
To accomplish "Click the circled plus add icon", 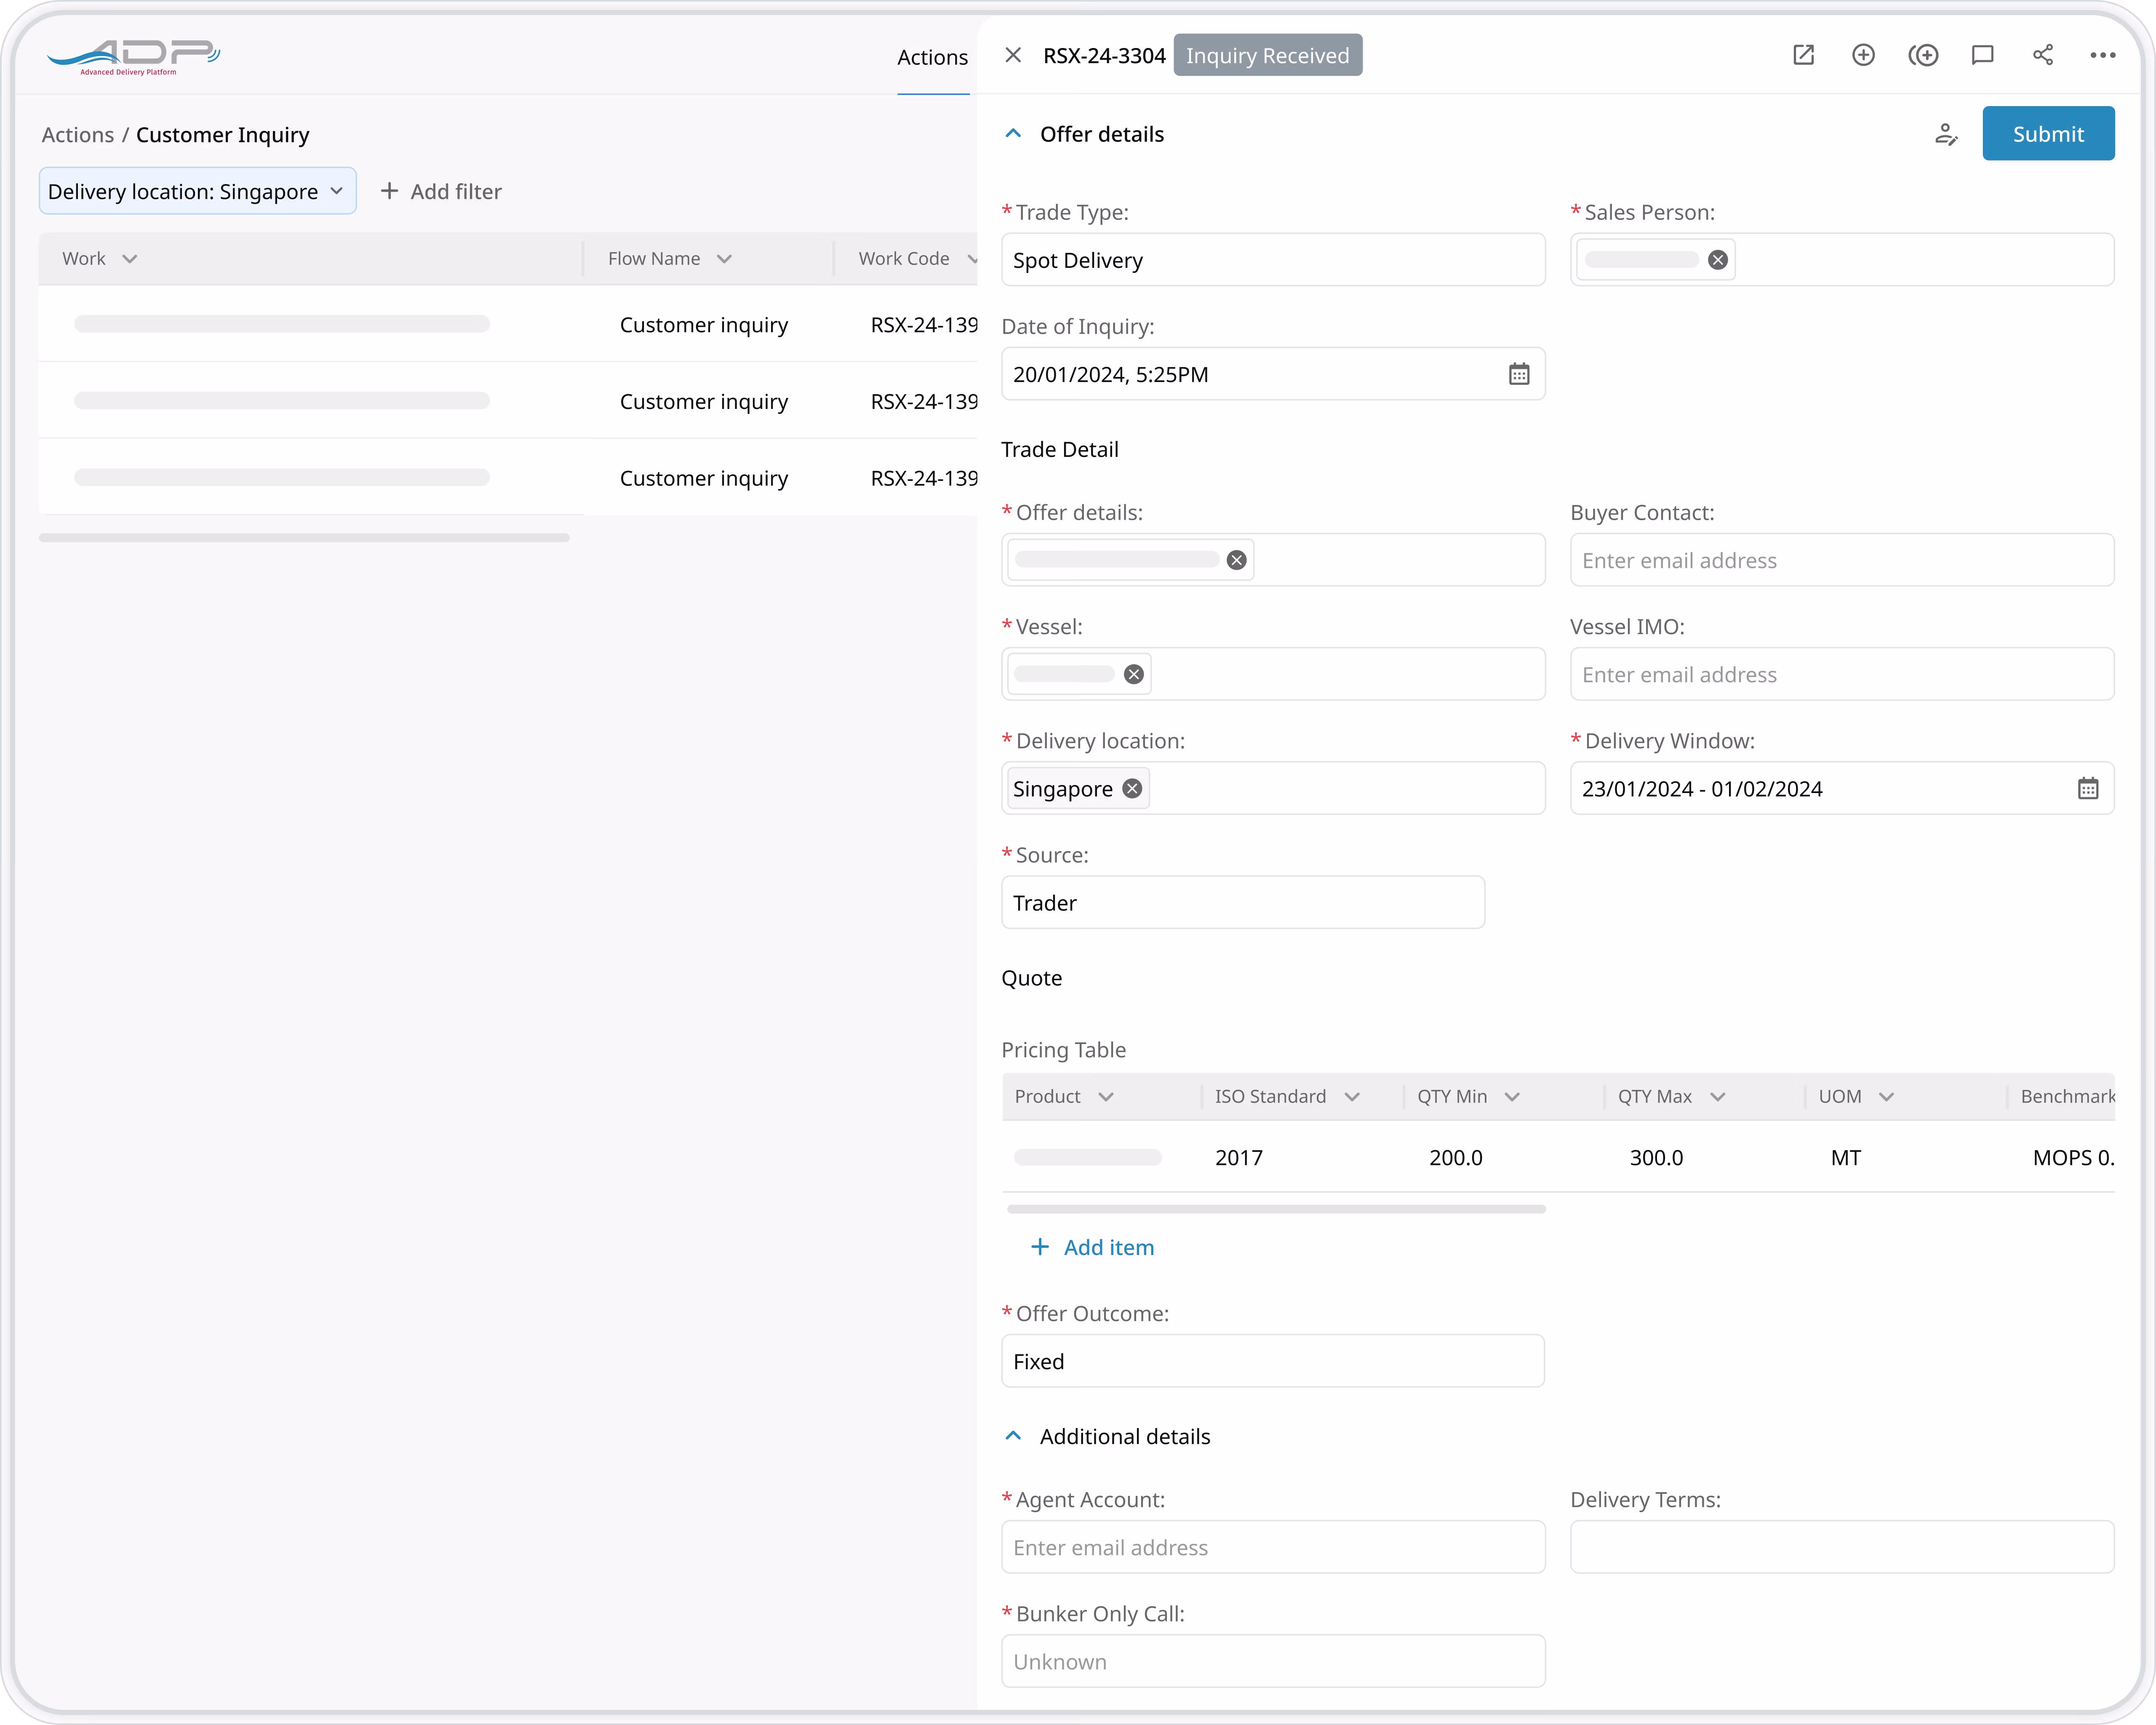I will [1863, 55].
